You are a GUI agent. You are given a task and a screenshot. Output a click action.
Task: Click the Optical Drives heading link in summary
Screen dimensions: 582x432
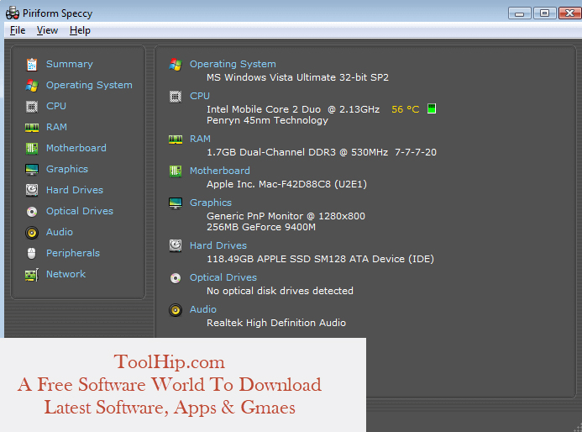coord(223,277)
